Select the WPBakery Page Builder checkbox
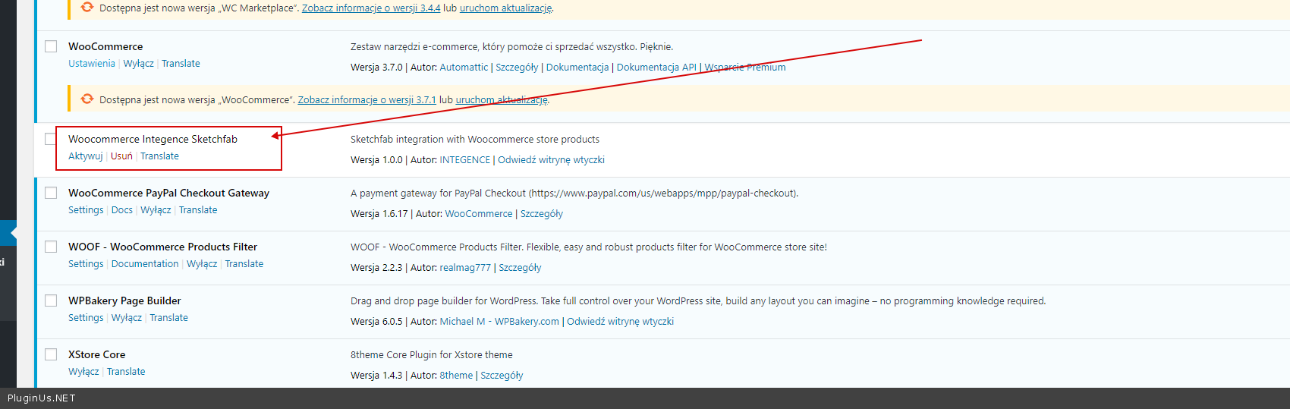The width and height of the screenshot is (1290, 409). [51, 300]
